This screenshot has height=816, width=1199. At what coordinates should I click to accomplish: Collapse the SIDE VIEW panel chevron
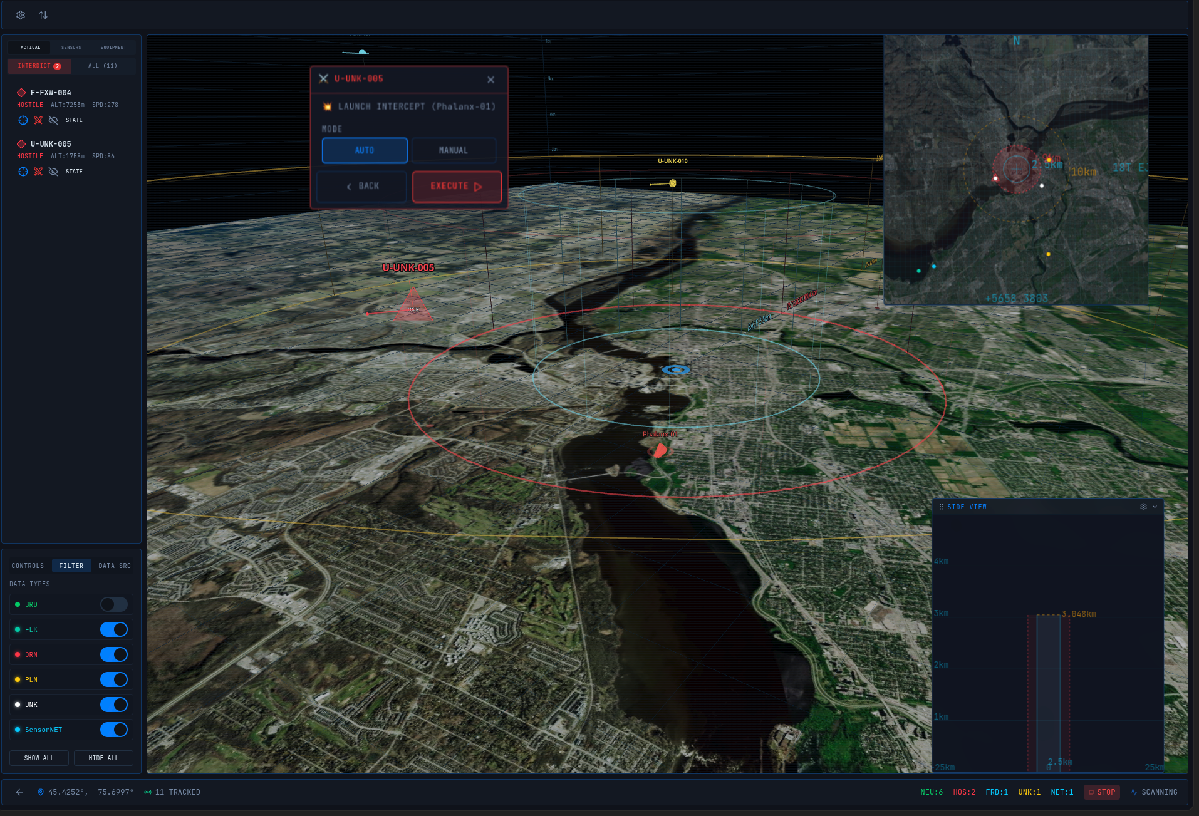pos(1155,507)
